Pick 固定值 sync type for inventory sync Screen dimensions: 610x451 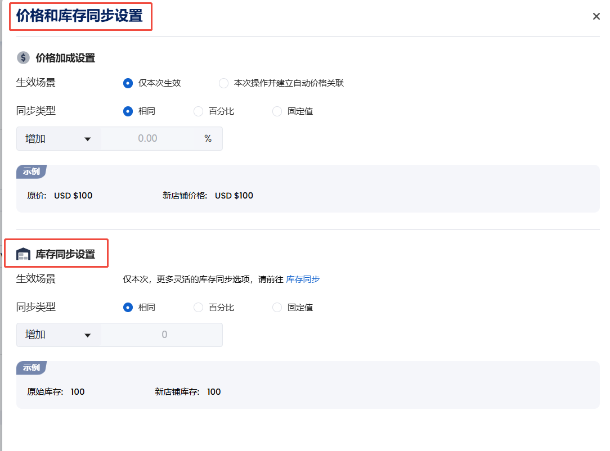coord(277,308)
